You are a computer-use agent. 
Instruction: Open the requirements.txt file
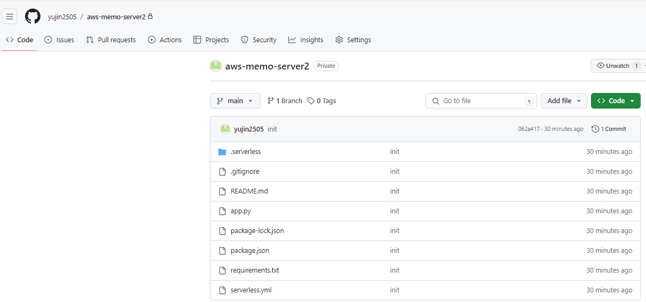pos(255,270)
